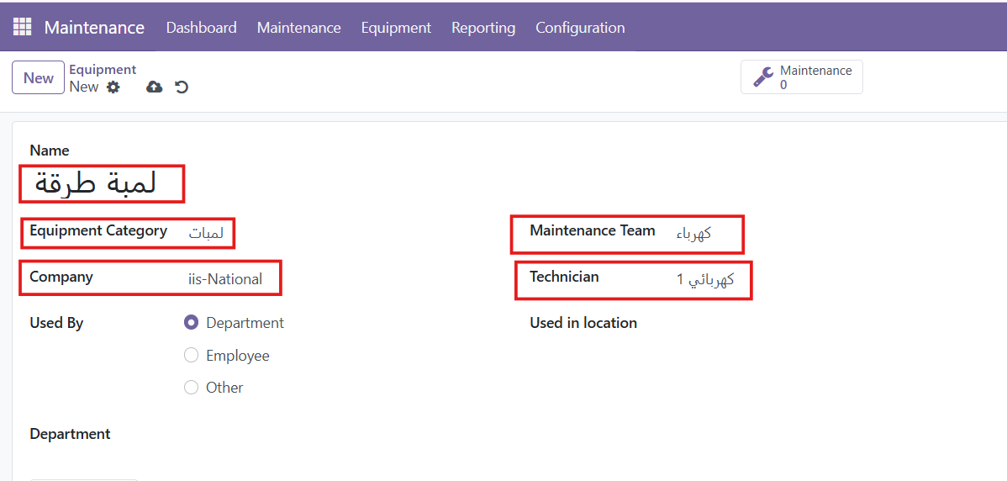Open the apps grid menu icon
1007x481 pixels.
tap(22, 27)
